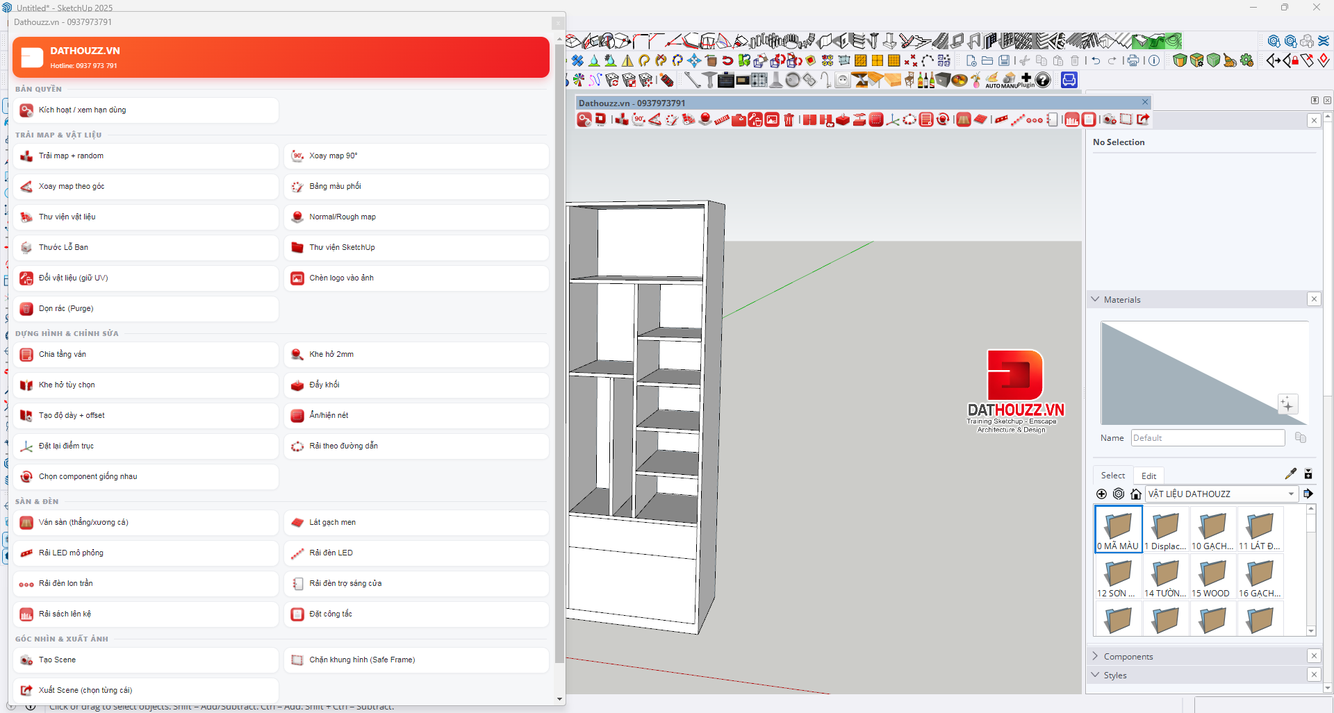This screenshot has height=713, width=1334.
Task: Click Kích hoạt / xem hạn dùng button
Action: (x=146, y=110)
